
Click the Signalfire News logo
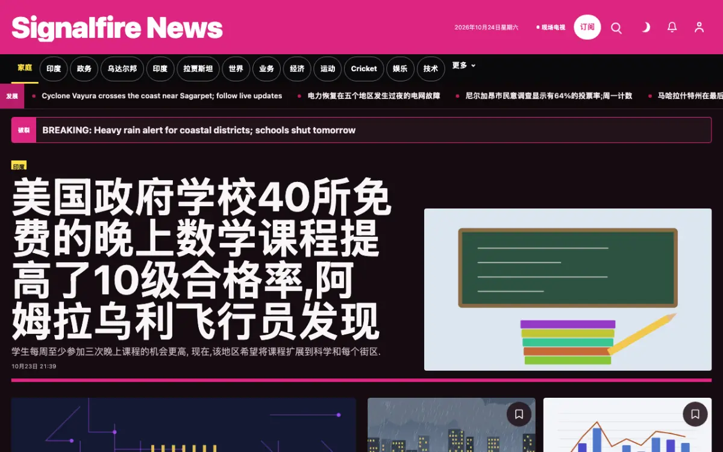(x=117, y=28)
